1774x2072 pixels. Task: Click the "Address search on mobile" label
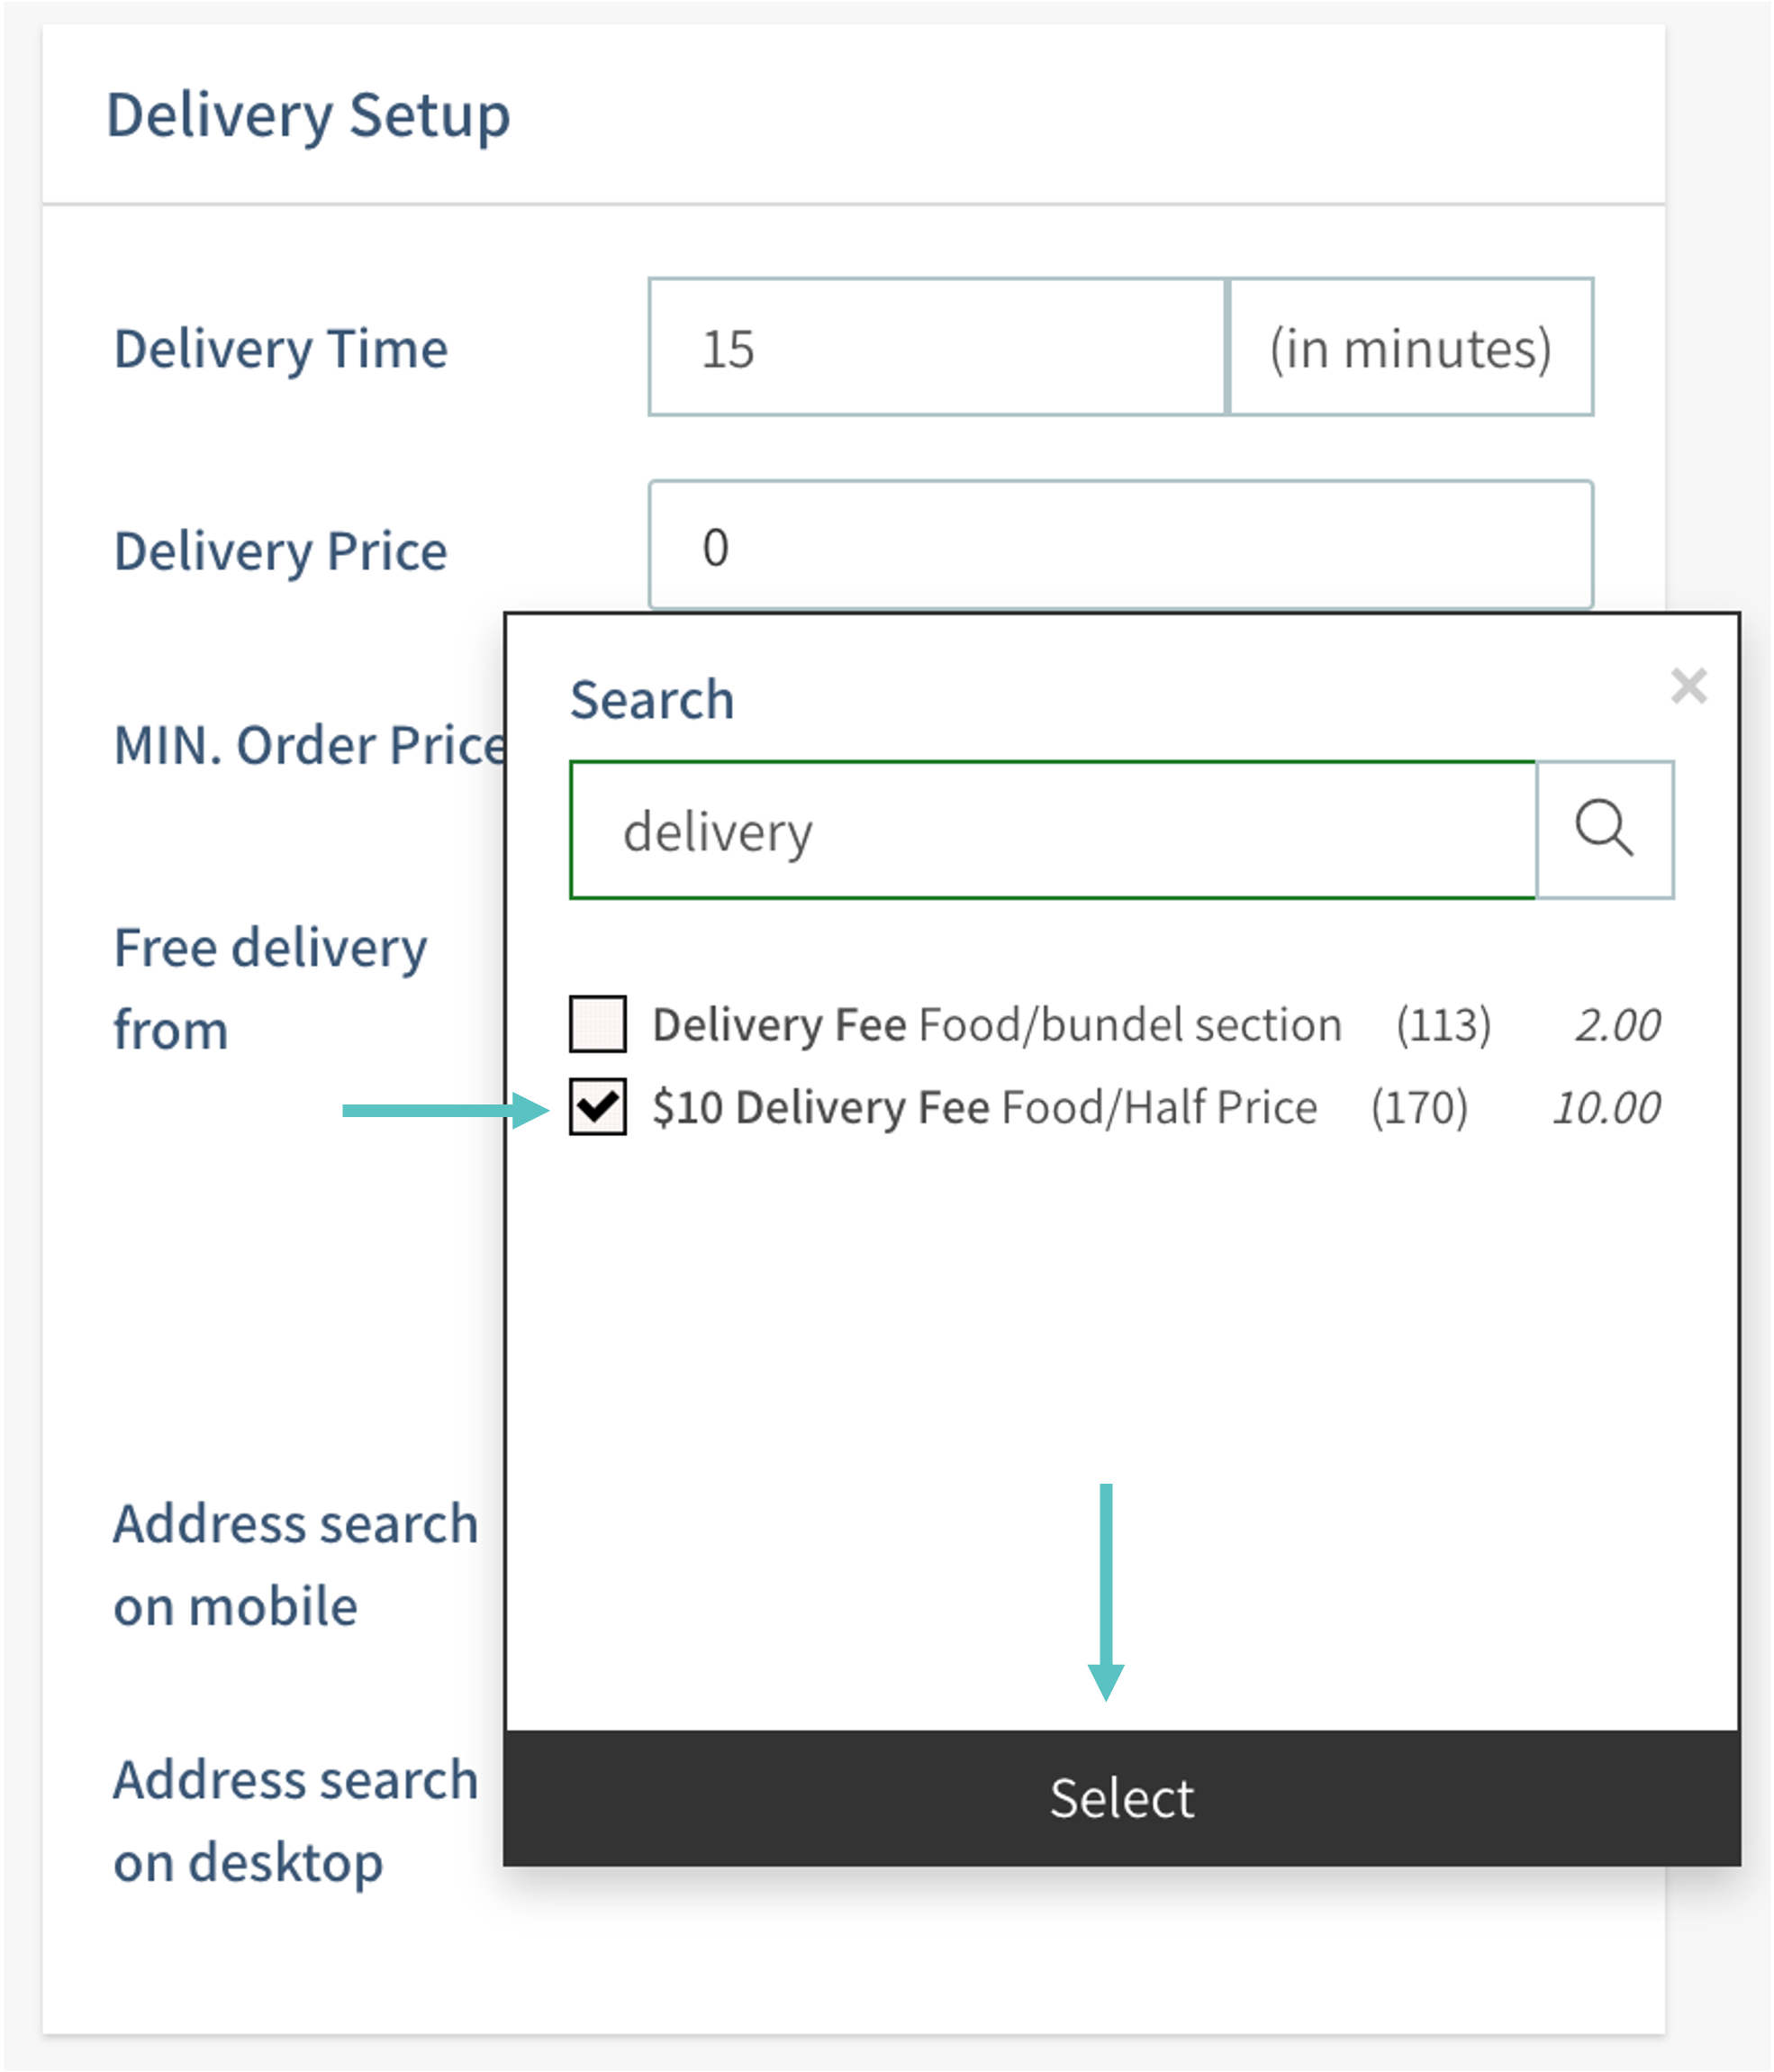point(294,1565)
